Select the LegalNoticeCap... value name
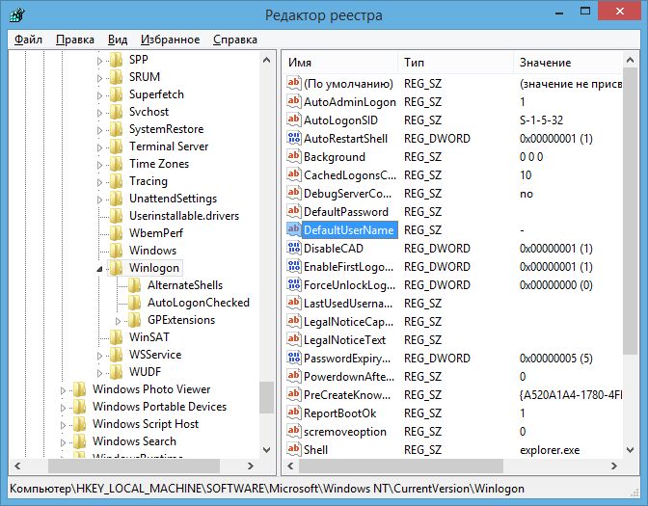This screenshot has width=648, height=506. (x=348, y=321)
